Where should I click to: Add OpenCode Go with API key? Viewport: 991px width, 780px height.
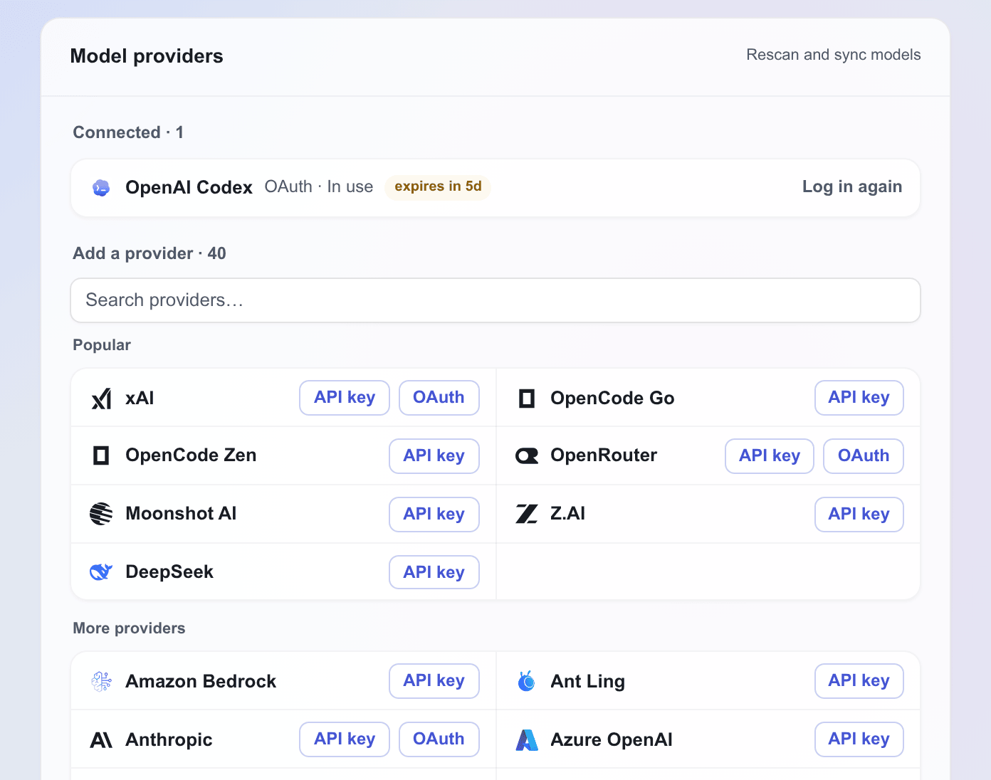859,398
